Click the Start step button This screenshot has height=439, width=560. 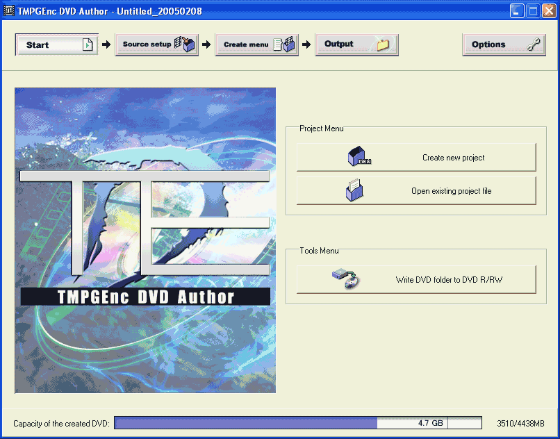(57, 44)
